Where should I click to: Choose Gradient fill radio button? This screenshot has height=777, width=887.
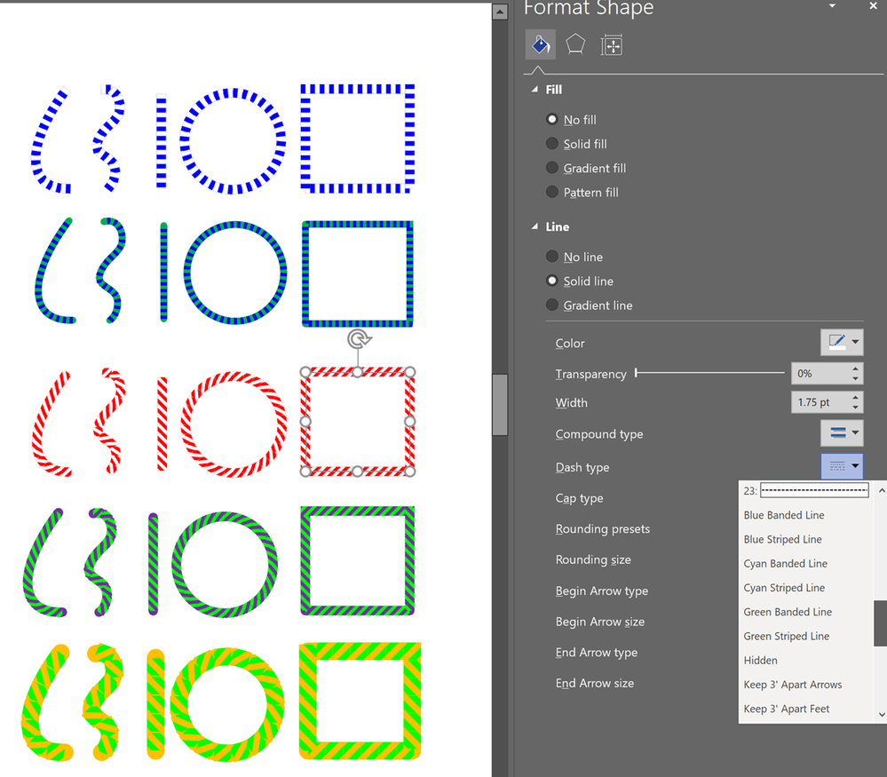(552, 168)
